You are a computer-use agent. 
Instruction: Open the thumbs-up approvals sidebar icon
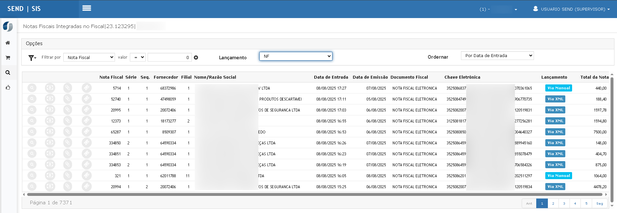pos(8,87)
